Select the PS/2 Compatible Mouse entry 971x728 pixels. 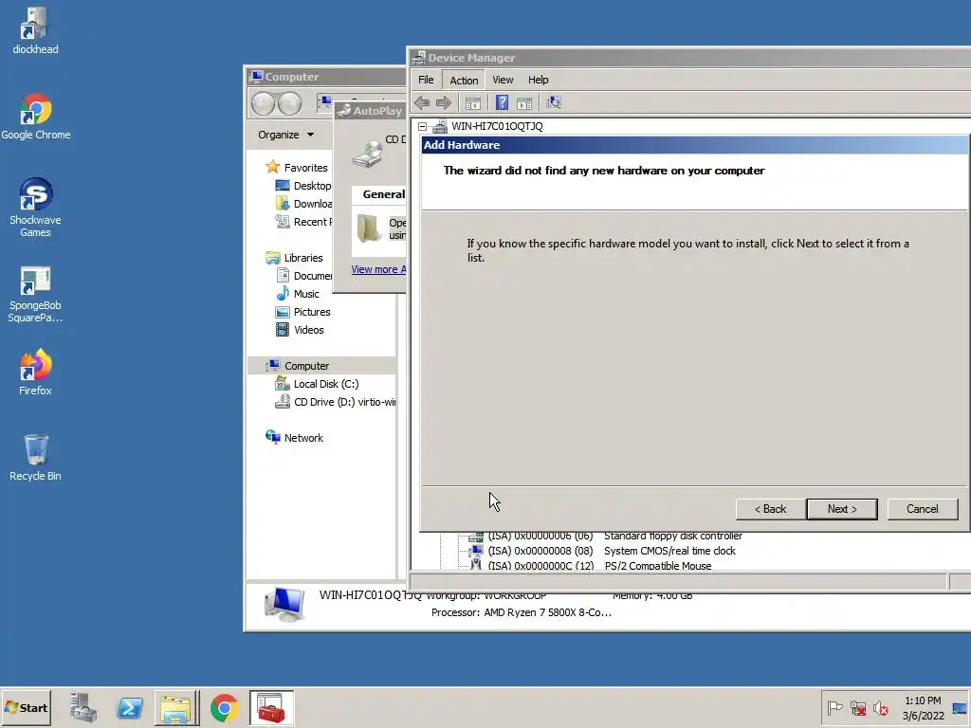click(590, 565)
